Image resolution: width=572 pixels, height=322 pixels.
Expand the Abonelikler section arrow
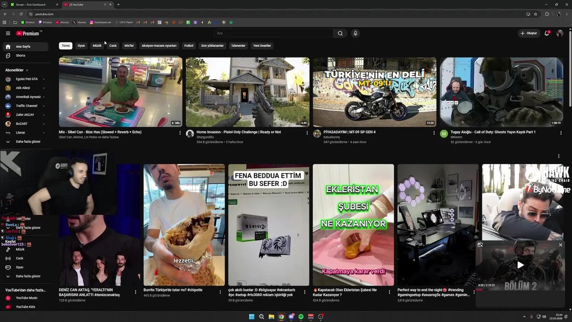tap(27, 70)
